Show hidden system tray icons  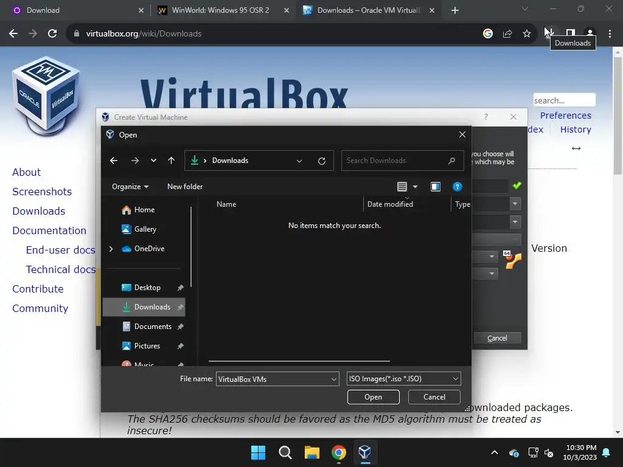[495, 452]
